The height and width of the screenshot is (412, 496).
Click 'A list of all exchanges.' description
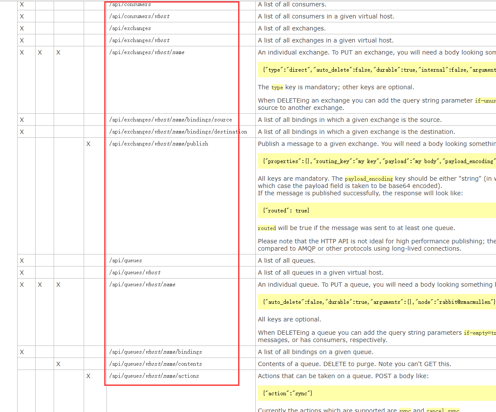point(292,28)
